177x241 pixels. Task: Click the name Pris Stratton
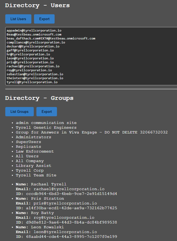pyautogui.click(x=47, y=198)
